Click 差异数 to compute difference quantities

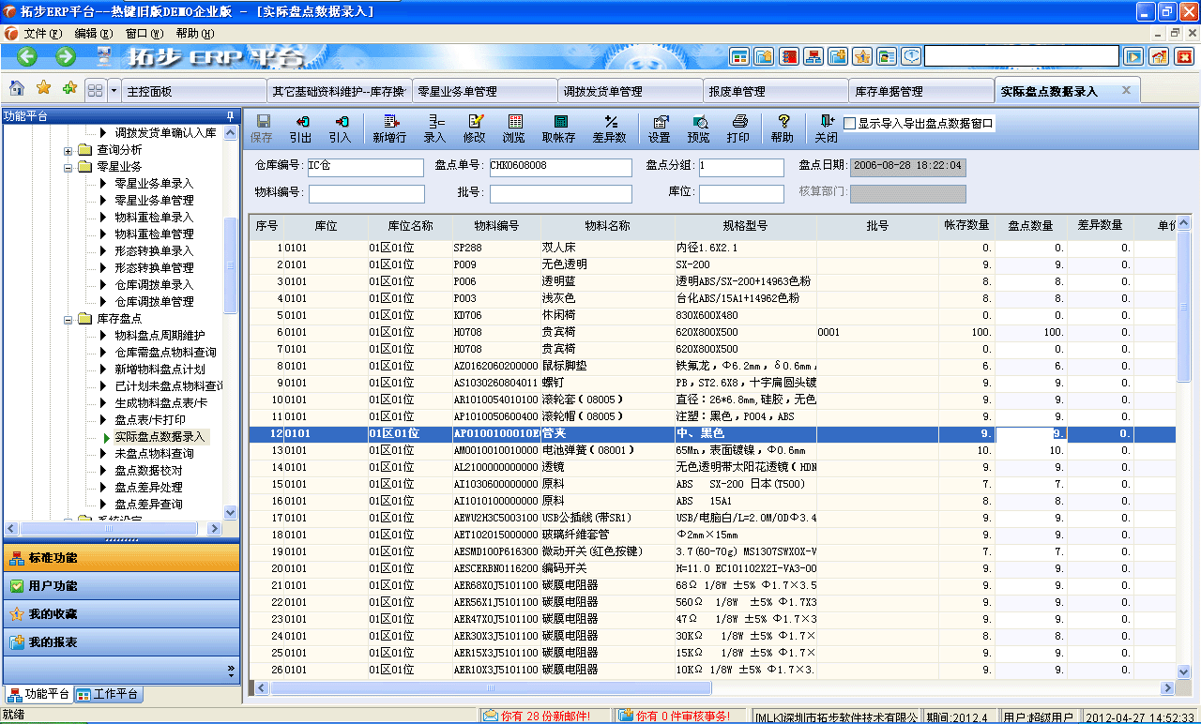click(x=609, y=128)
